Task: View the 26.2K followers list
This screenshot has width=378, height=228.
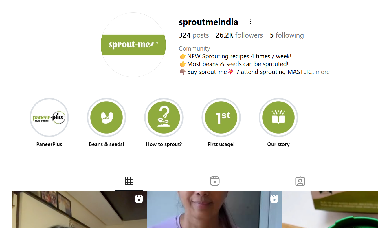Action: tap(239, 35)
